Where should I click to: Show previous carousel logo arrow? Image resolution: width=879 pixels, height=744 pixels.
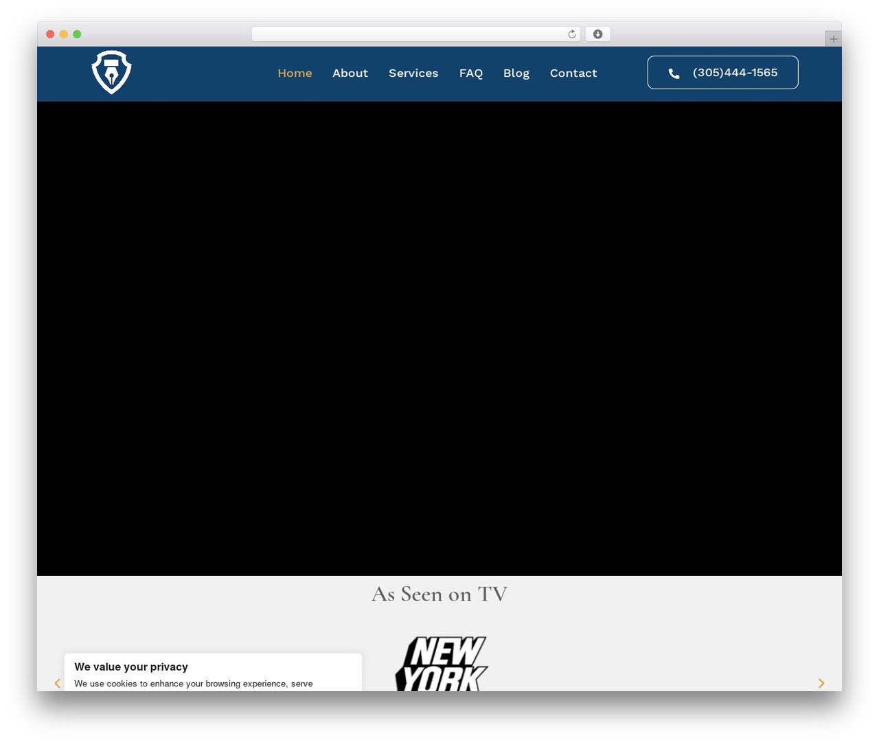click(x=58, y=683)
